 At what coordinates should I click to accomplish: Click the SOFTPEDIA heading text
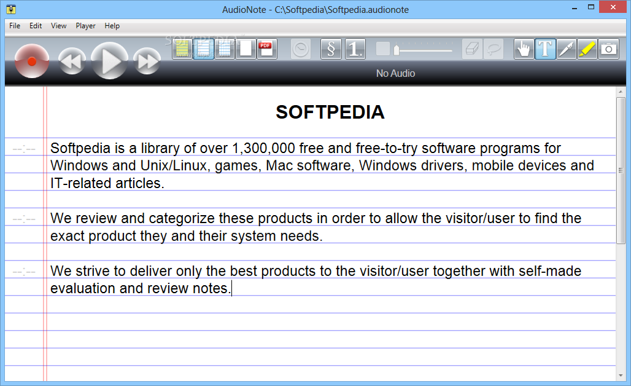tap(330, 112)
